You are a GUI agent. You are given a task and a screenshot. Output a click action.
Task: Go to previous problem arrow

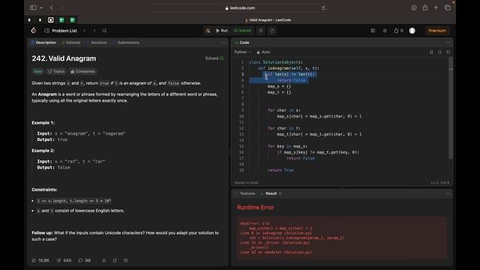85,31
